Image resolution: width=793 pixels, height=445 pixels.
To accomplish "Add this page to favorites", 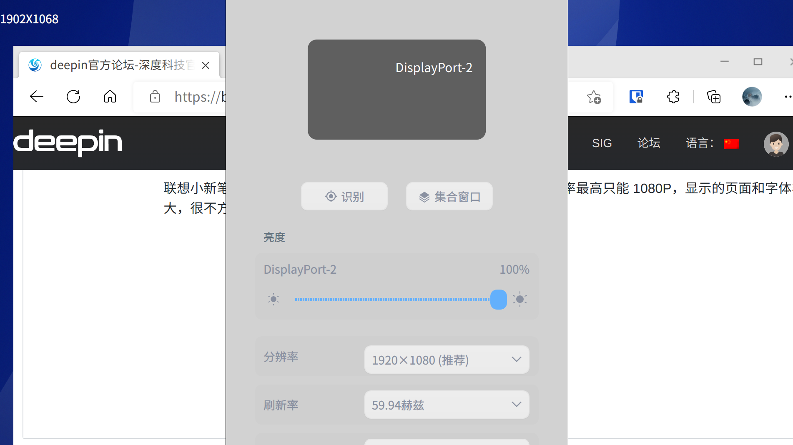I will click(x=594, y=97).
